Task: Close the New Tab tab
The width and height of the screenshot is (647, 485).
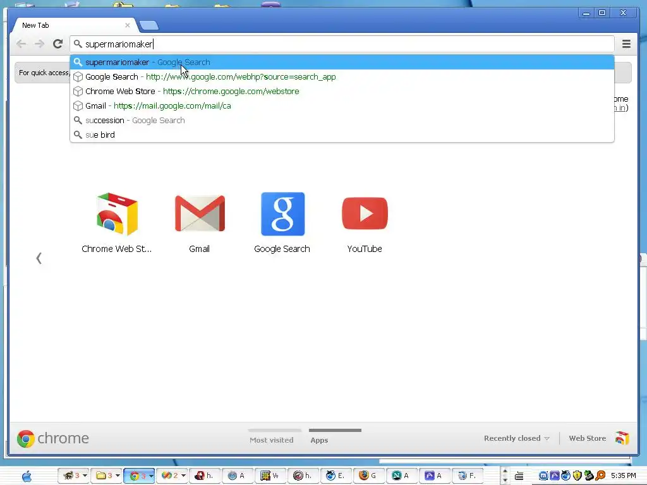Action: (x=128, y=25)
